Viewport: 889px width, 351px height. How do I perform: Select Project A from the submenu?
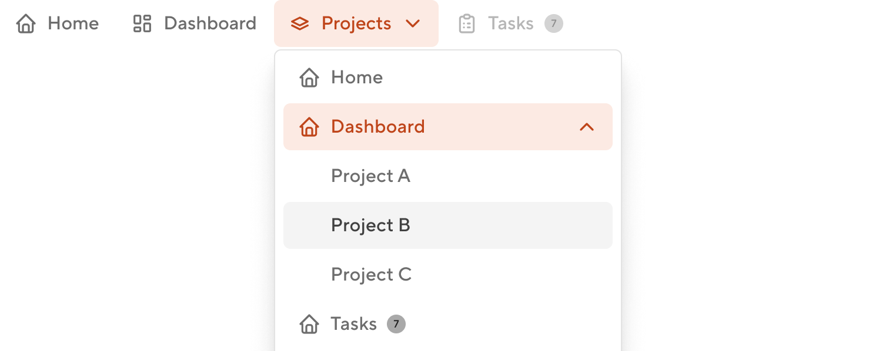[370, 176]
